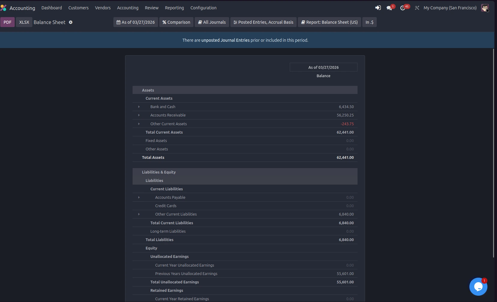Expand the Accounts Payable row
Image resolution: width=497 pixels, height=302 pixels.
(x=139, y=198)
